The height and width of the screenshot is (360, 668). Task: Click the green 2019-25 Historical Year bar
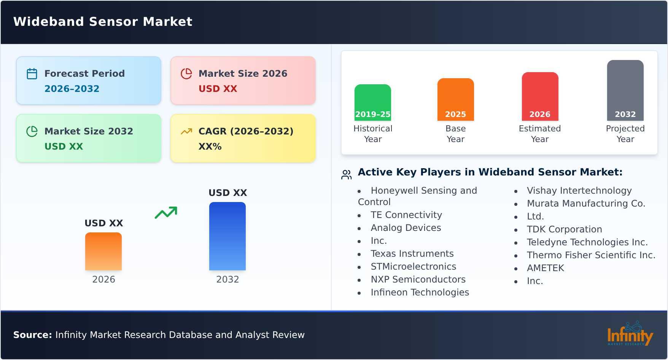pyautogui.click(x=373, y=103)
